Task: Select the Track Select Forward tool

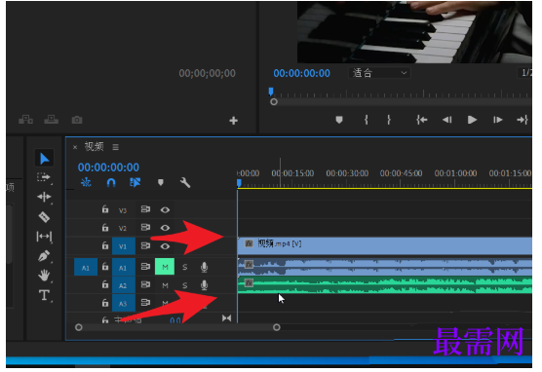Action: [x=44, y=177]
